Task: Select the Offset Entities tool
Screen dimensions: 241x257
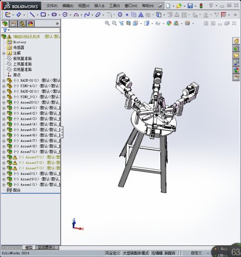Action: 170,15
